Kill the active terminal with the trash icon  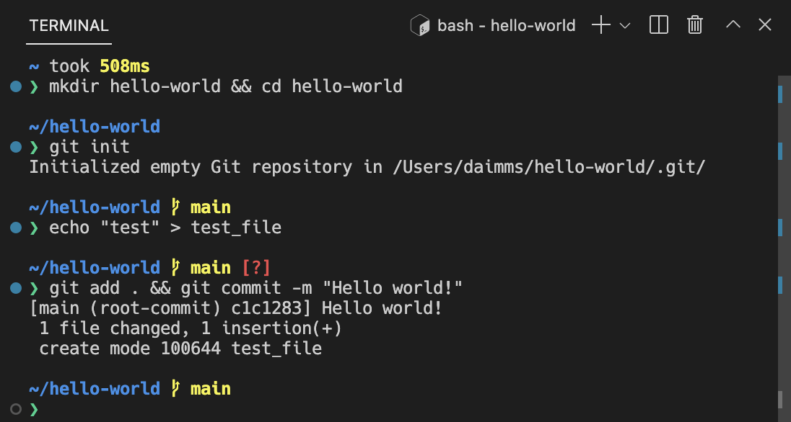pyautogui.click(x=694, y=24)
